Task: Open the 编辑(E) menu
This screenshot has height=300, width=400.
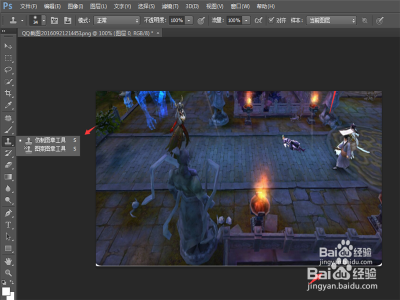Action: coord(52,6)
